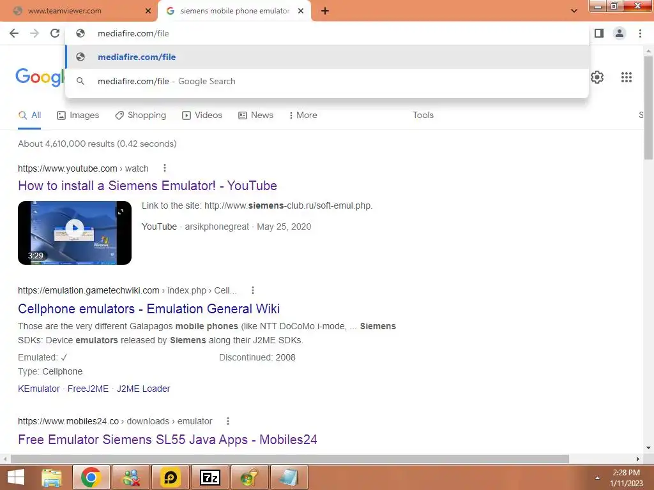Switch to Shopping results

[141, 115]
